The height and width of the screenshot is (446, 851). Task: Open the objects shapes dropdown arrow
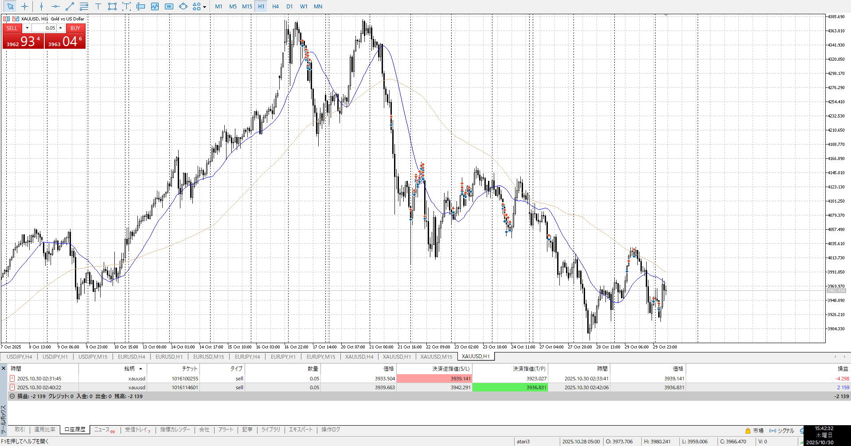(204, 7)
